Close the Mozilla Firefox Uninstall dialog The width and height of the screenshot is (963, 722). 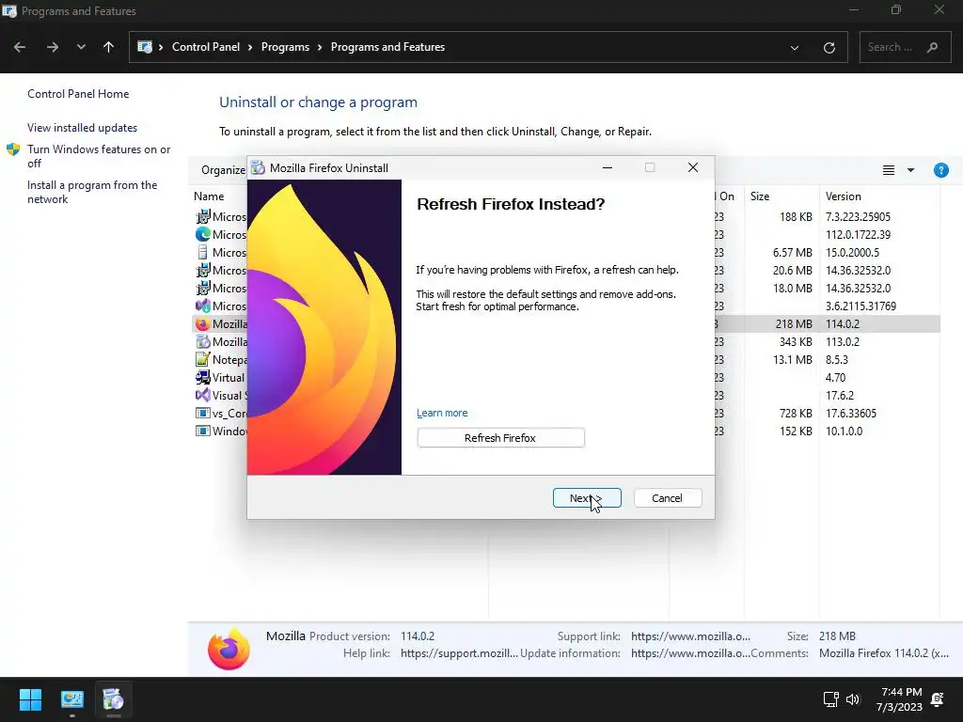[693, 167]
